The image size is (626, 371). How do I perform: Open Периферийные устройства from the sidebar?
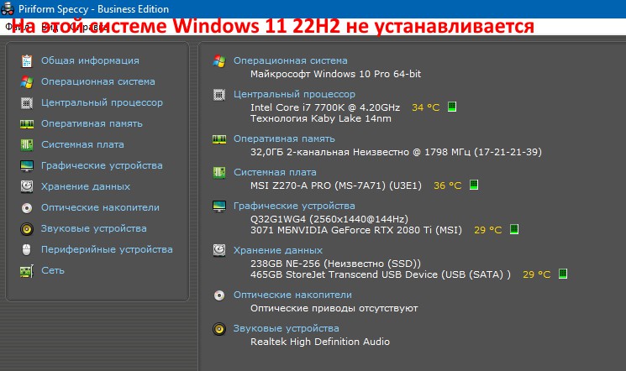coord(106,249)
